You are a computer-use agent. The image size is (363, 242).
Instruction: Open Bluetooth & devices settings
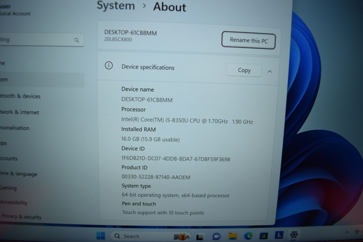20,96
